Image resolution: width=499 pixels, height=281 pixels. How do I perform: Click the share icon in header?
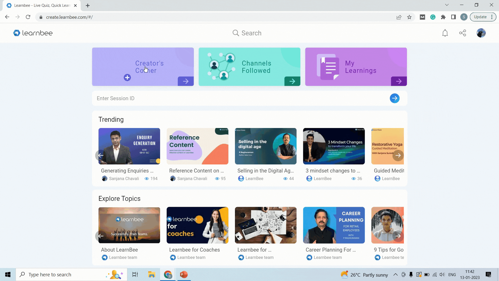[x=463, y=33]
